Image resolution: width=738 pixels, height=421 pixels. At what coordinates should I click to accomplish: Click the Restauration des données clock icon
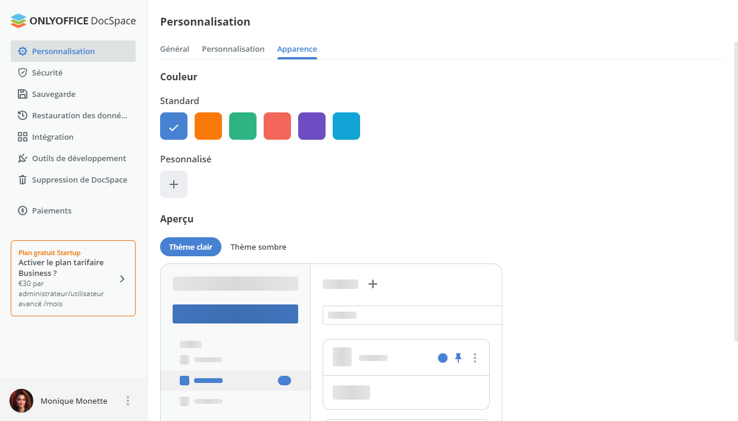(x=23, y=115)
